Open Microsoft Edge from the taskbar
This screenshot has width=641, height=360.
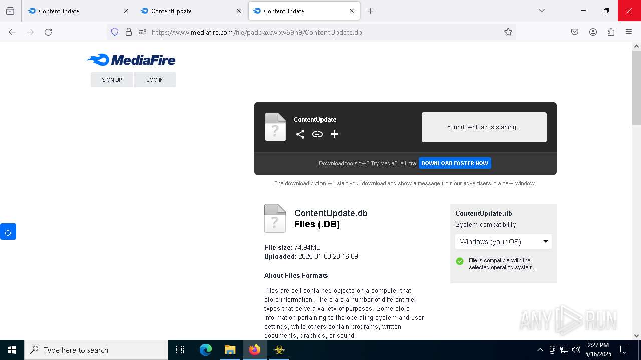pyautogui.click(x=206, y=350)
